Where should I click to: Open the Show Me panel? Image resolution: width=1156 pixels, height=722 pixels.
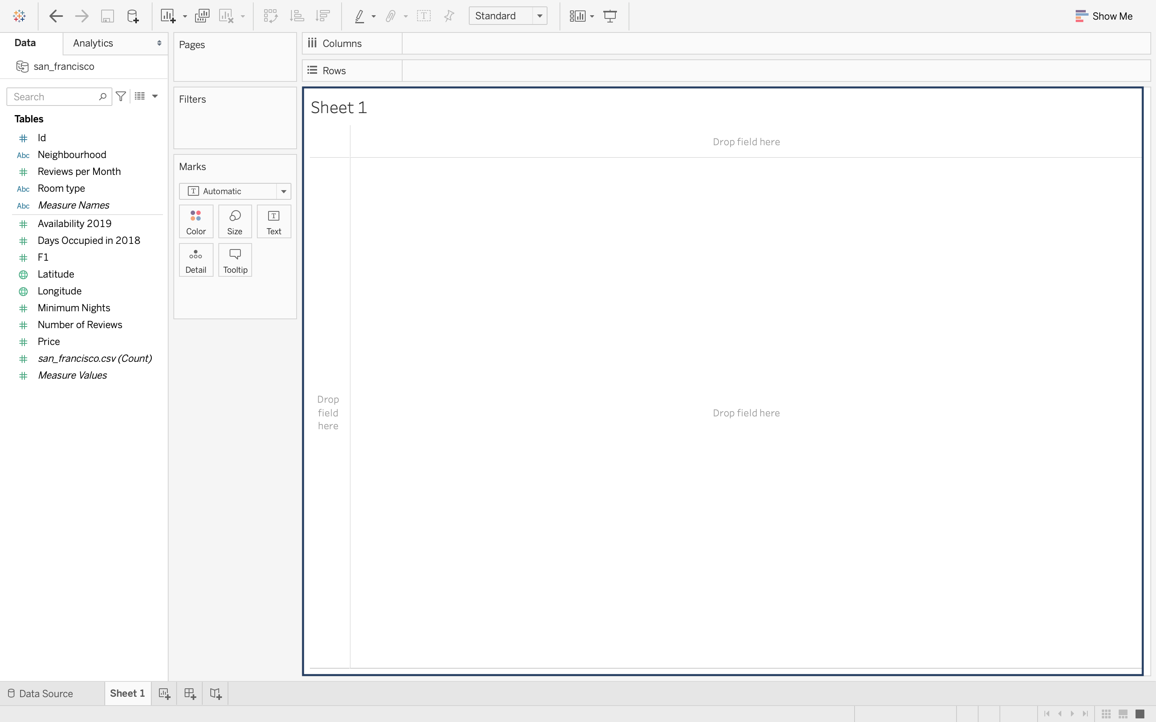(x=1104, y=16)
